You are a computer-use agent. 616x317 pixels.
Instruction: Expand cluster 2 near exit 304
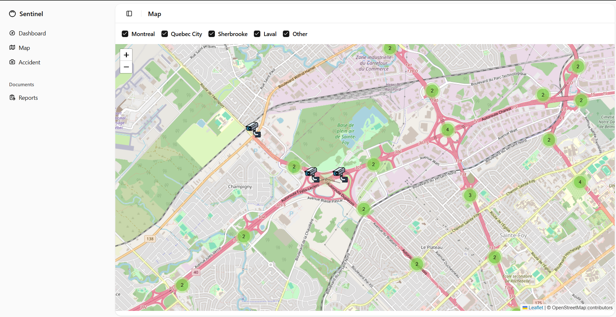(244, 237)
